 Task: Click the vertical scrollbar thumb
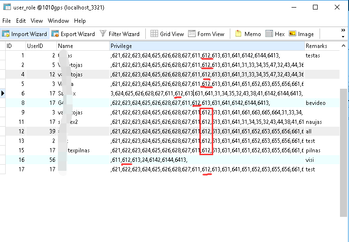pyautogui.click(x=343, y=153)
